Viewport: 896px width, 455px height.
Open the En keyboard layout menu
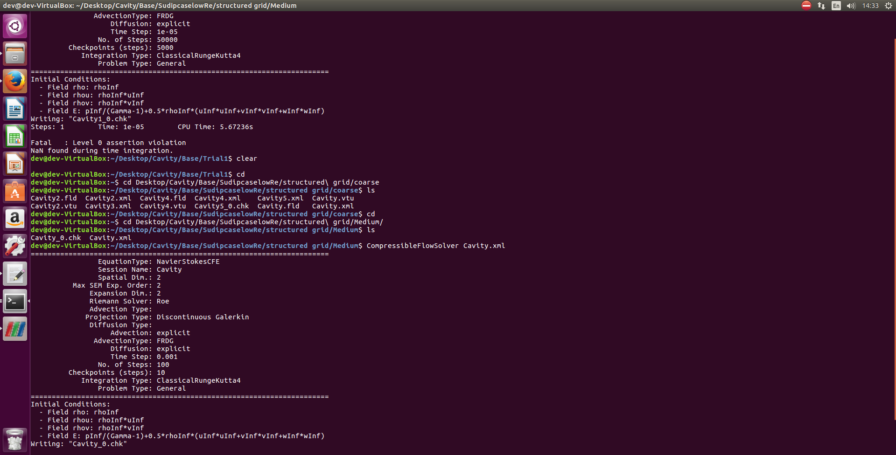point(836,6)
